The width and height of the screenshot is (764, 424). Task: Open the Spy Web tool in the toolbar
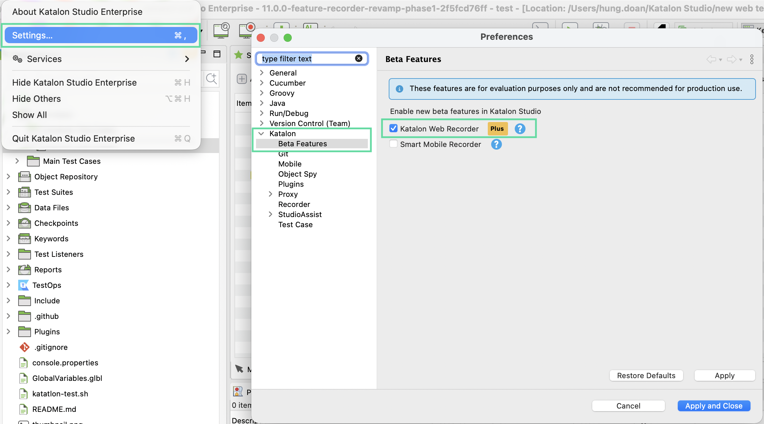coord(221,30)
